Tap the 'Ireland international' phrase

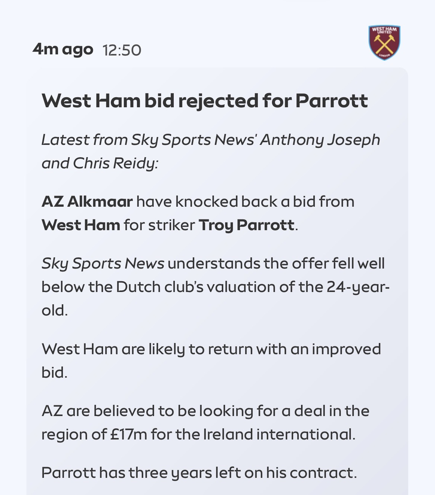click(279, 434)
